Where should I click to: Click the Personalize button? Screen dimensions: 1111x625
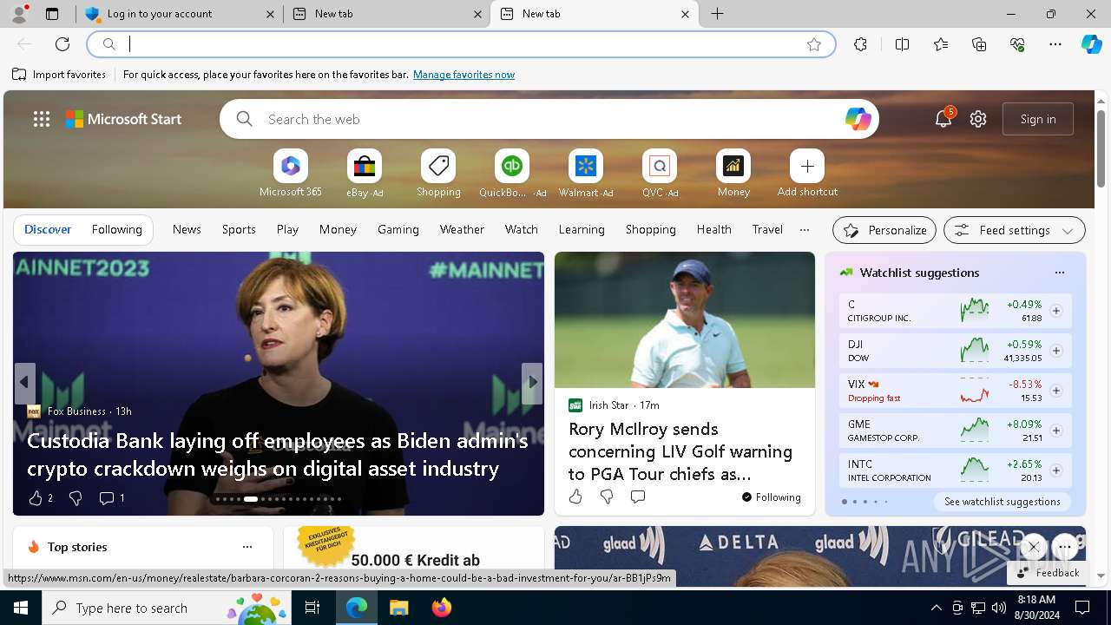coord(884,230)
